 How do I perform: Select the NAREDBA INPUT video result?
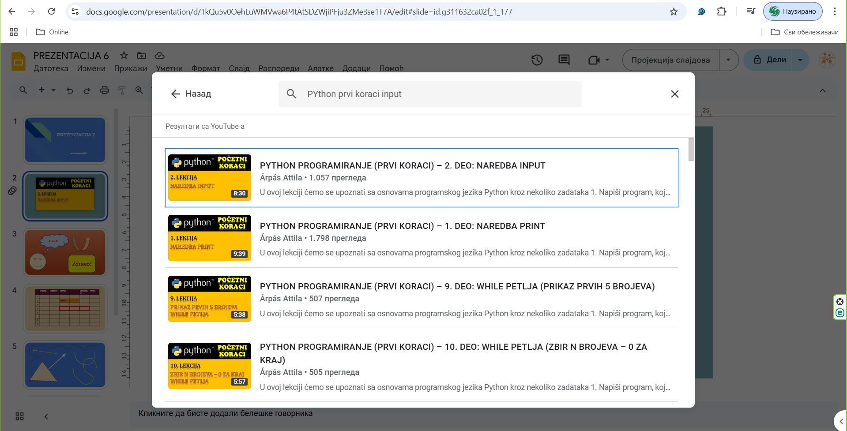point(402,166)
